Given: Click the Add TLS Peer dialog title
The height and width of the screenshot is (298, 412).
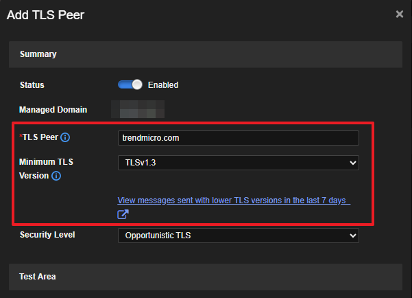Looking at the screenshot, I should [x=45, y=14].
